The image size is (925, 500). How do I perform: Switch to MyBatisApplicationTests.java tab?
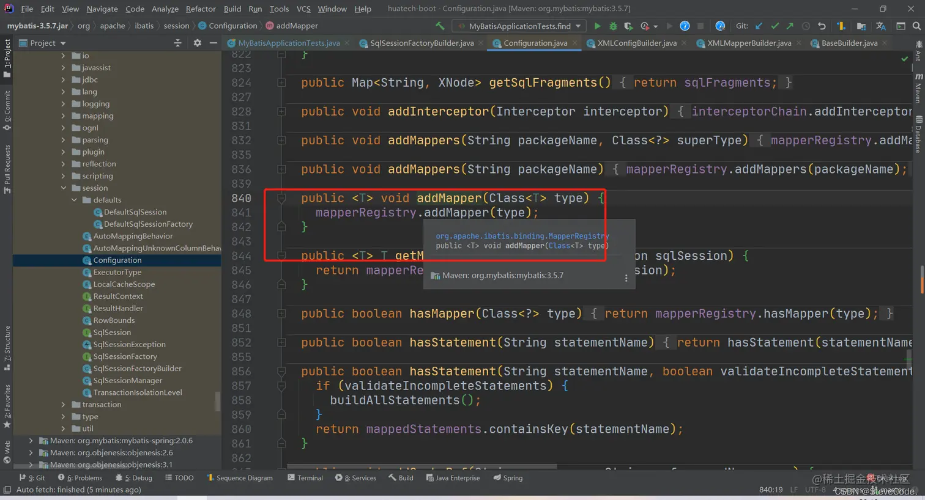(289, 43)
